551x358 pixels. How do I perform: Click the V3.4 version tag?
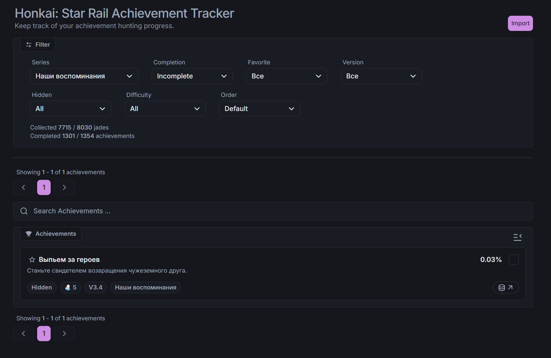[x=95, y=287]
